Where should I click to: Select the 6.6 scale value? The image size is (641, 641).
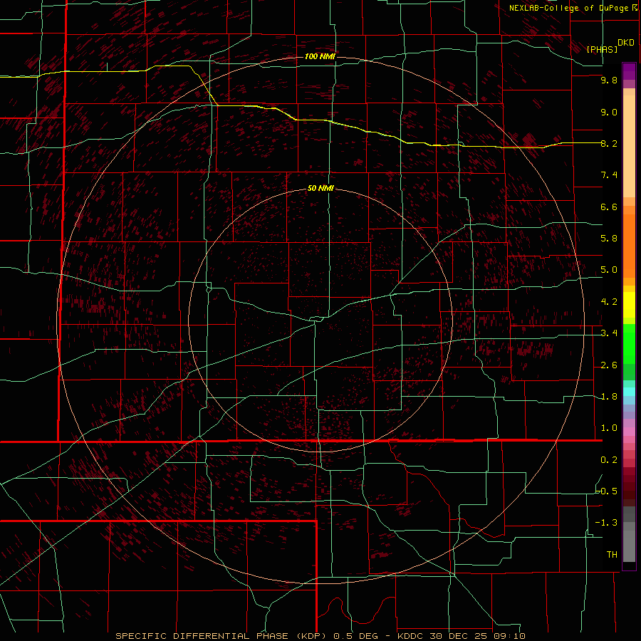point(609,207)
